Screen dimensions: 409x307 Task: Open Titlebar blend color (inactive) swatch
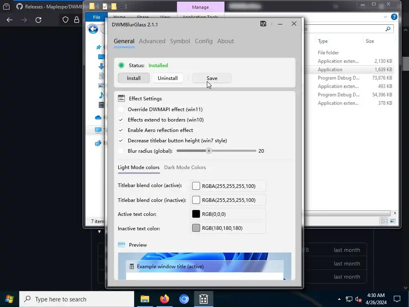[x=196, y=200]
